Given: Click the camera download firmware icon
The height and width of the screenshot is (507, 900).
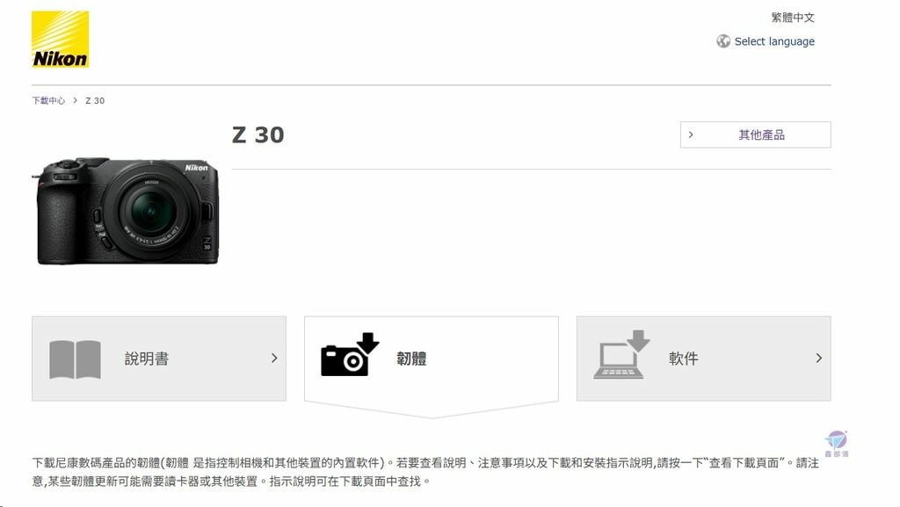Looking at the screenshot, I should coord(350,354).
